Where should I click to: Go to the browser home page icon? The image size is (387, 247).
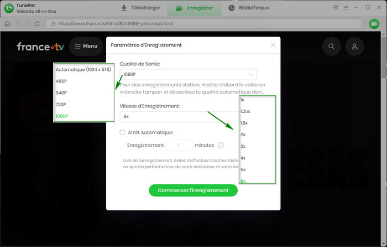7,24
